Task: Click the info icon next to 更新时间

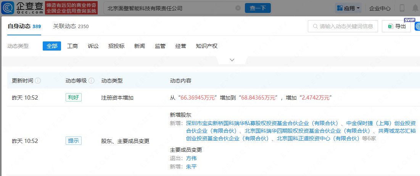Action: pos(38,81)
